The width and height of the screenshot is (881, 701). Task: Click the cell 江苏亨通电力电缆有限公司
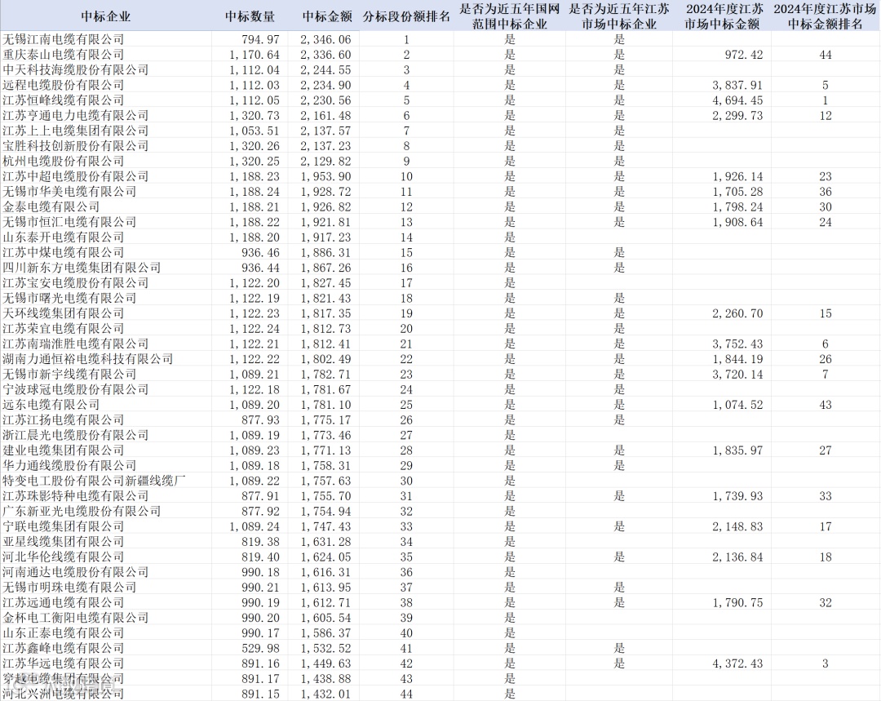76,115
